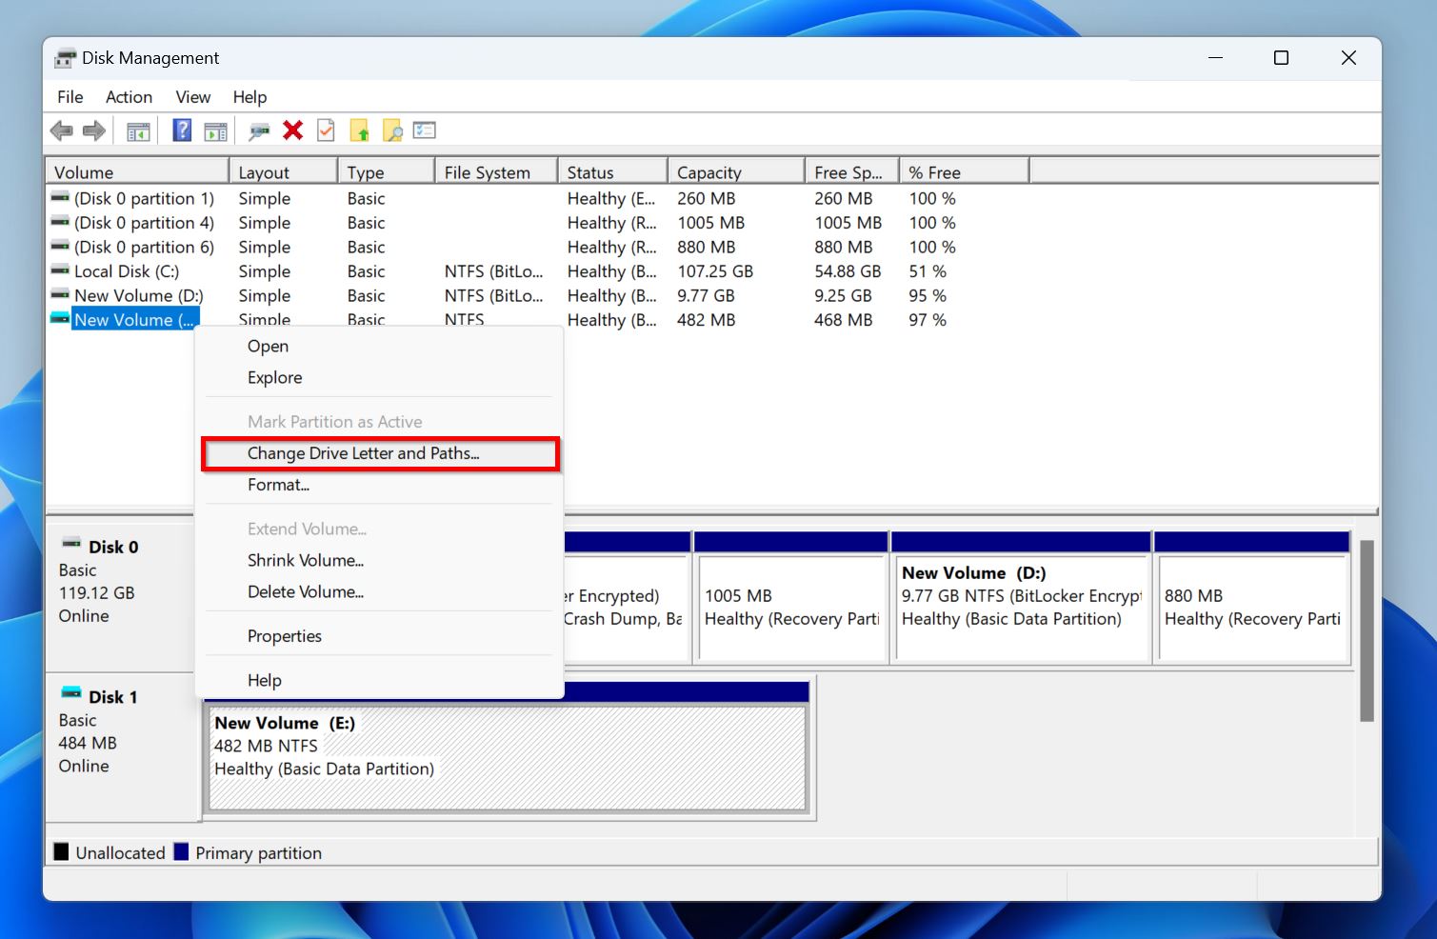Open the View menu
Viewport: 1437px width, 939px height.
(x=192, y=96)
